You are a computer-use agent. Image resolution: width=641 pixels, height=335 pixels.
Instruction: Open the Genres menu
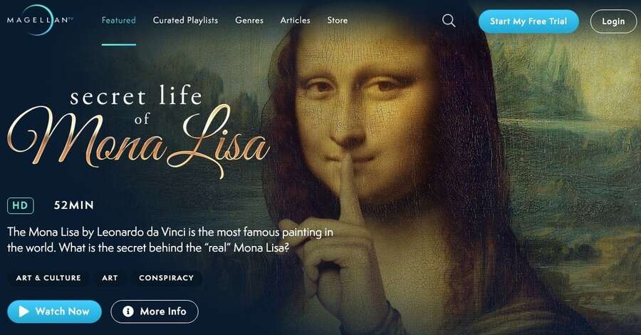249,20
